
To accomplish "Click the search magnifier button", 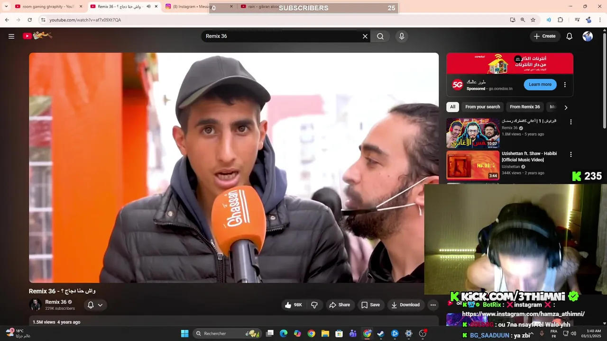I will click(x=380, y=36).
